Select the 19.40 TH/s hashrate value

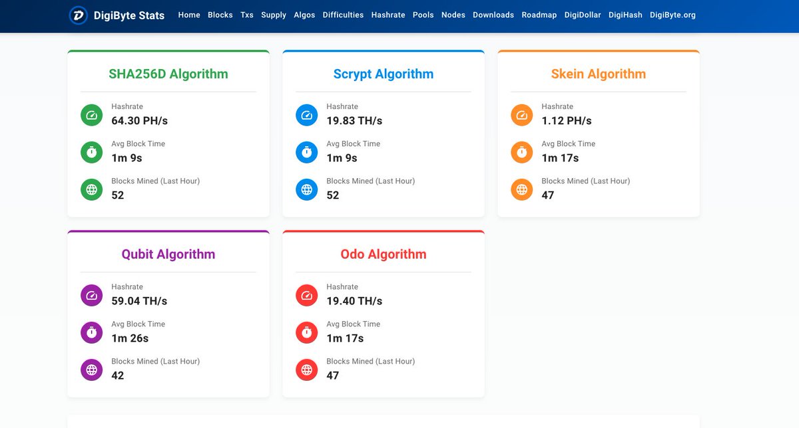click(354, 301)
